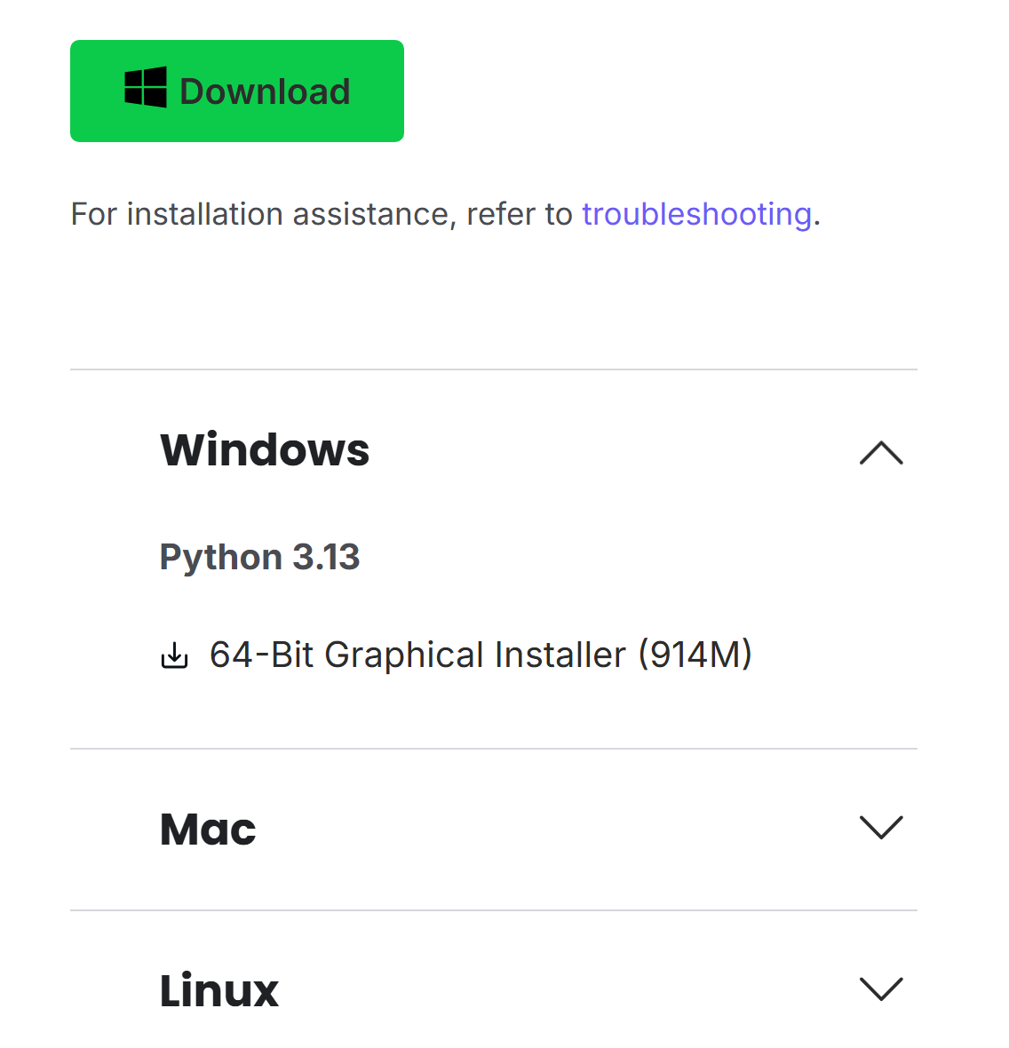Click the Windows logo on Download button

[x=146, y=88]
